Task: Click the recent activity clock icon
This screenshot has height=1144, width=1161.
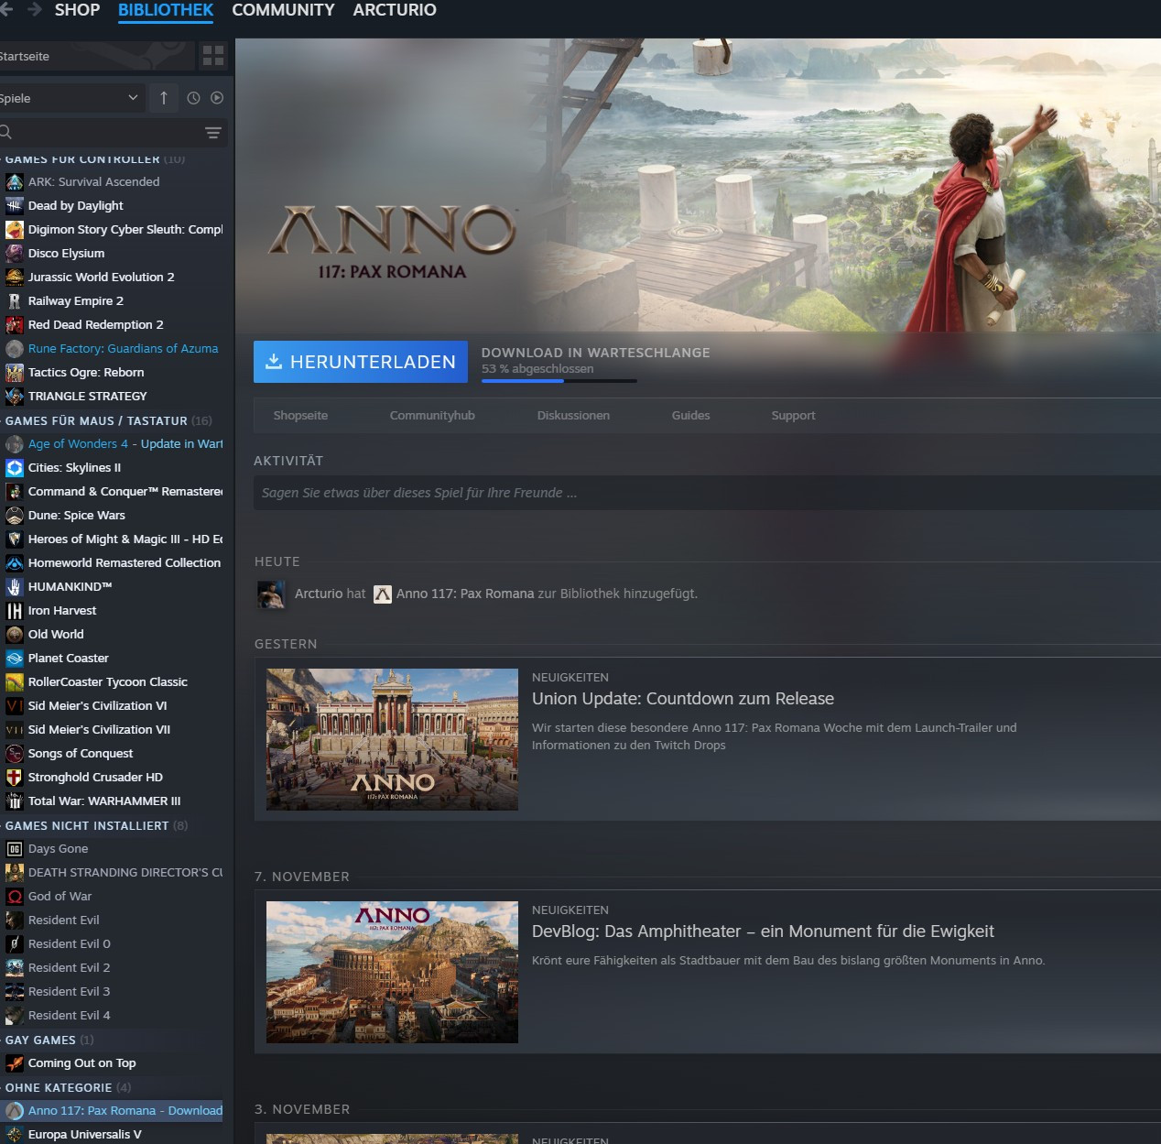Action: [x=193, y=98]
